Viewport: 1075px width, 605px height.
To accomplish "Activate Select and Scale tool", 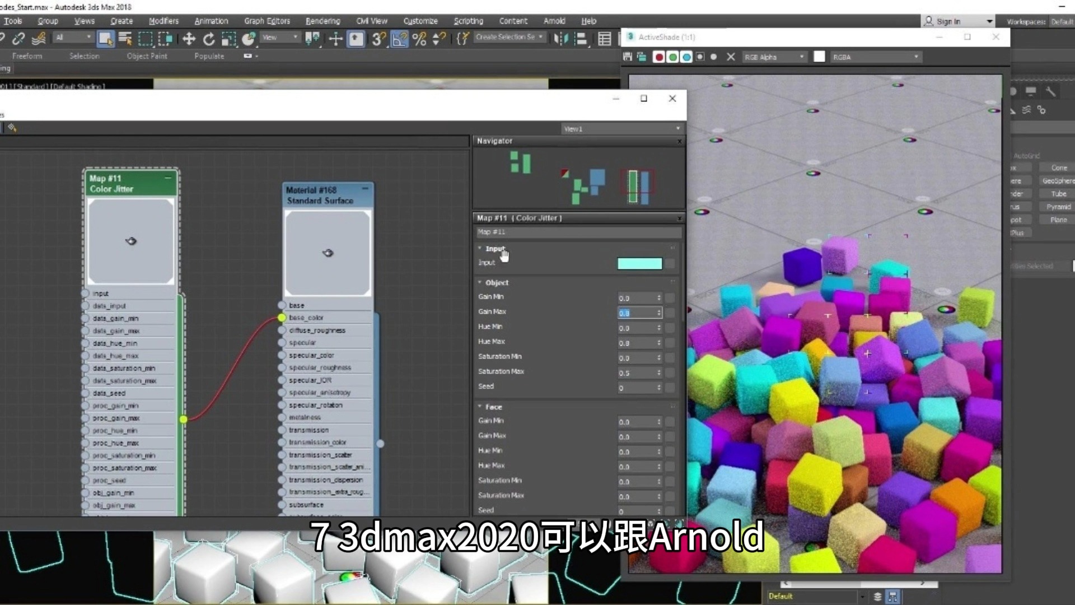I will pos(228,39).
